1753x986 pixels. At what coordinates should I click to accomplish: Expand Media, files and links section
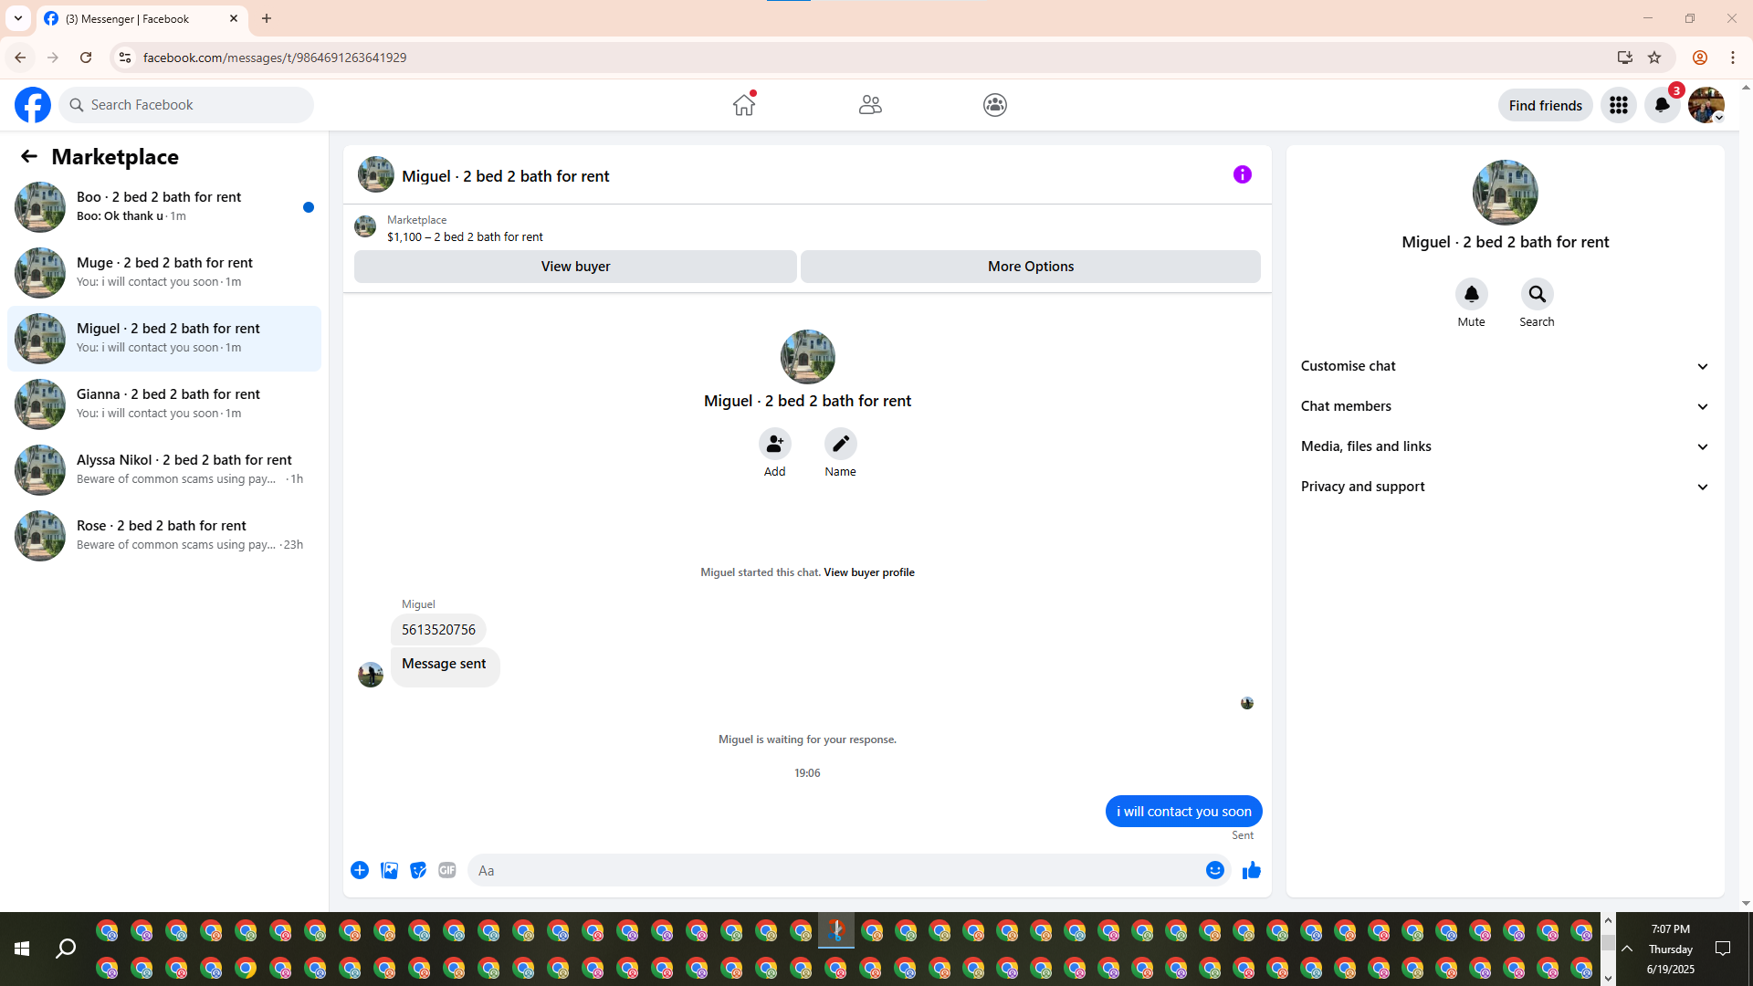pos(1506,446)
